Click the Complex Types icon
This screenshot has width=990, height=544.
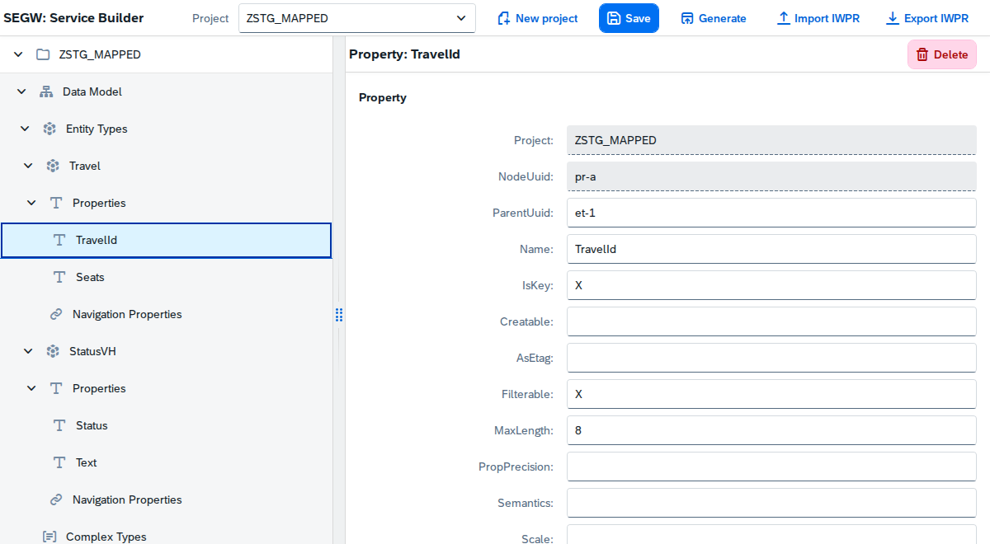[x=49, y=537]
